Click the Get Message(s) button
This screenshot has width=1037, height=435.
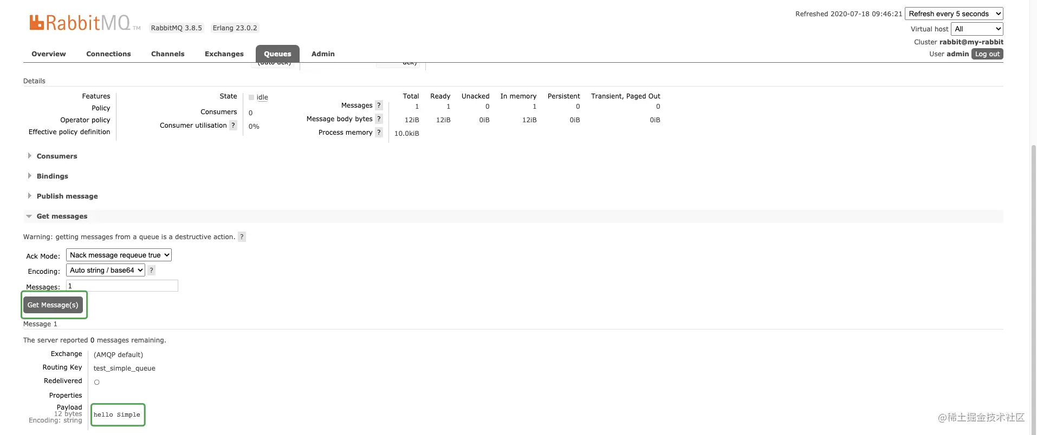(53, 305)
